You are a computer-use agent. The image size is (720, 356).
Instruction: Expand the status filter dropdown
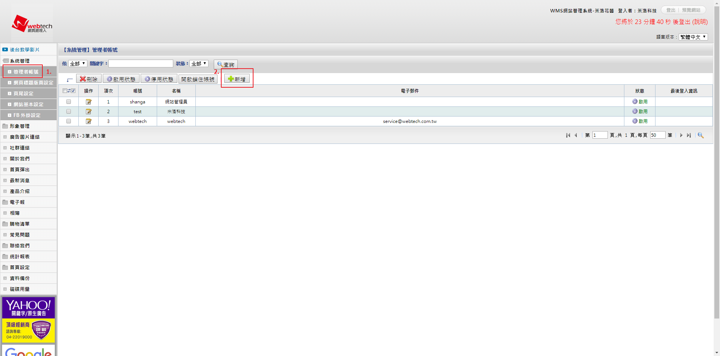coord(199,64)
